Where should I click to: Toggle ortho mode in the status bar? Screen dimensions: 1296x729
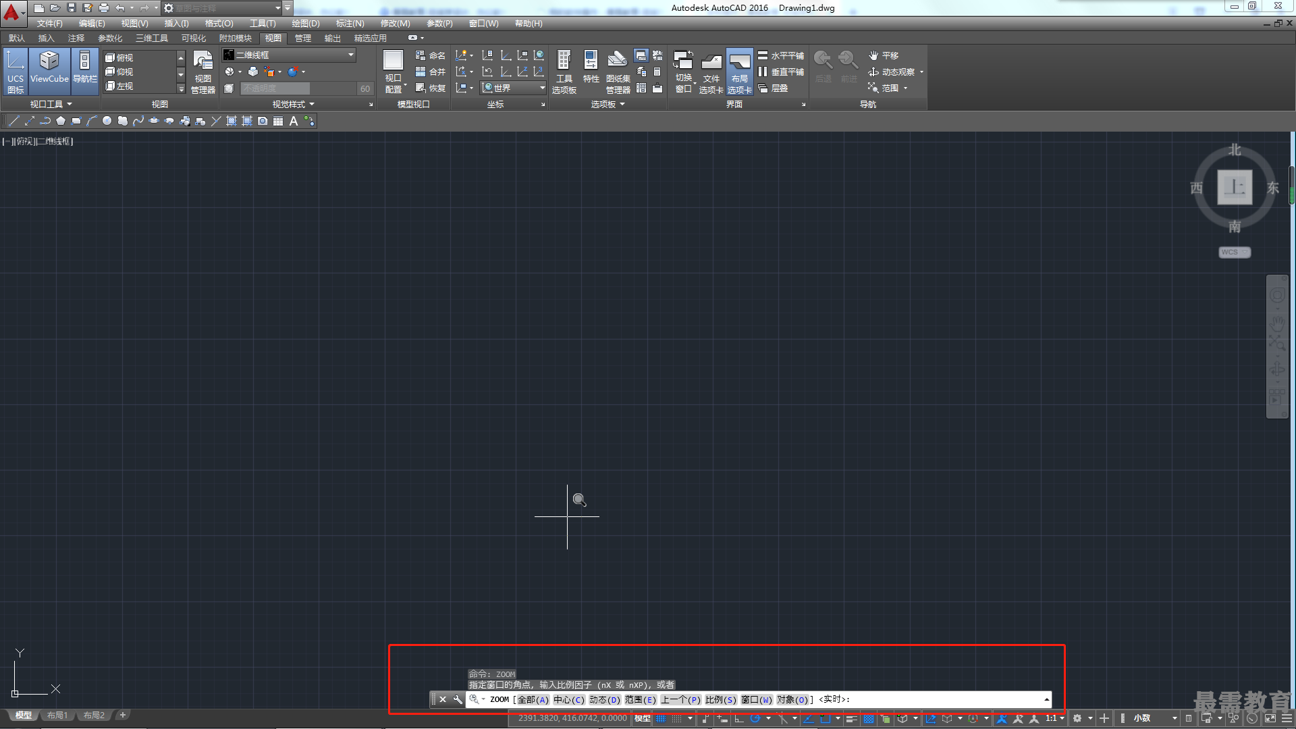[739, 718]
